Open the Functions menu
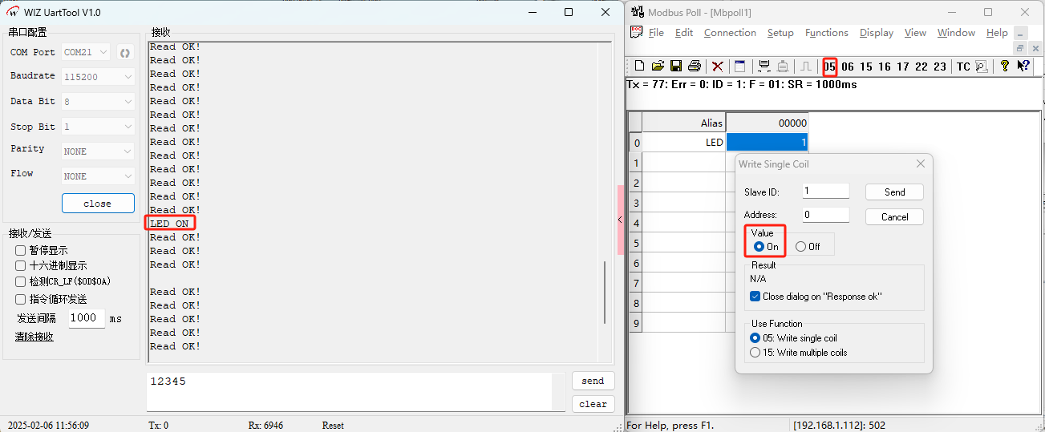 click(826, 33)
